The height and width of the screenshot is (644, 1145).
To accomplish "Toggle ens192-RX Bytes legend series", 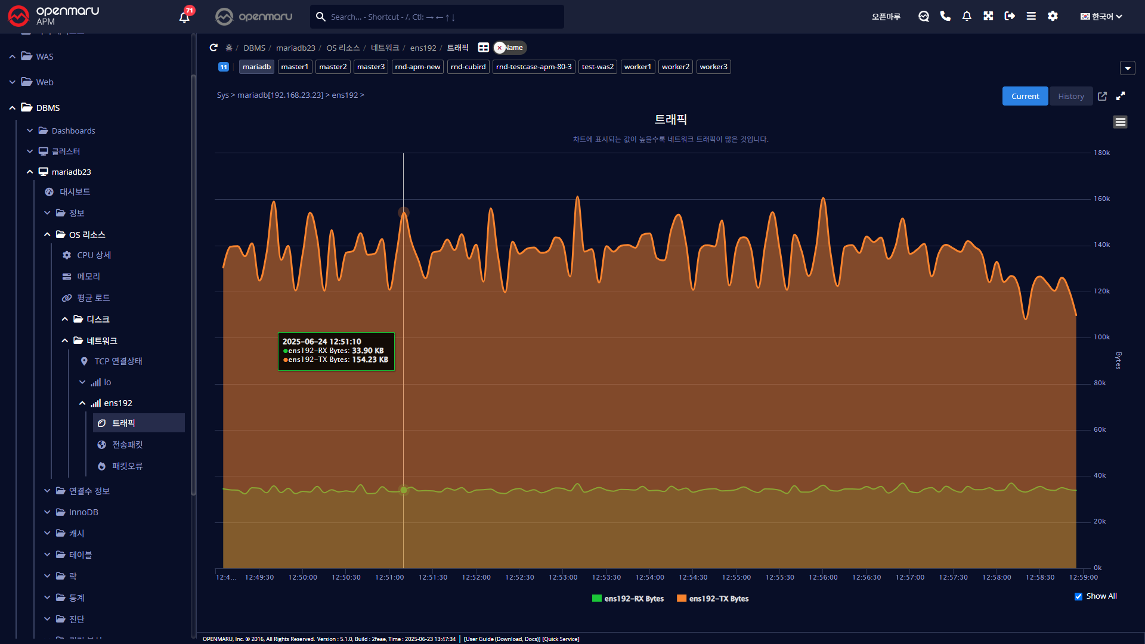I will pyautogui.click(x=628, y=599).
